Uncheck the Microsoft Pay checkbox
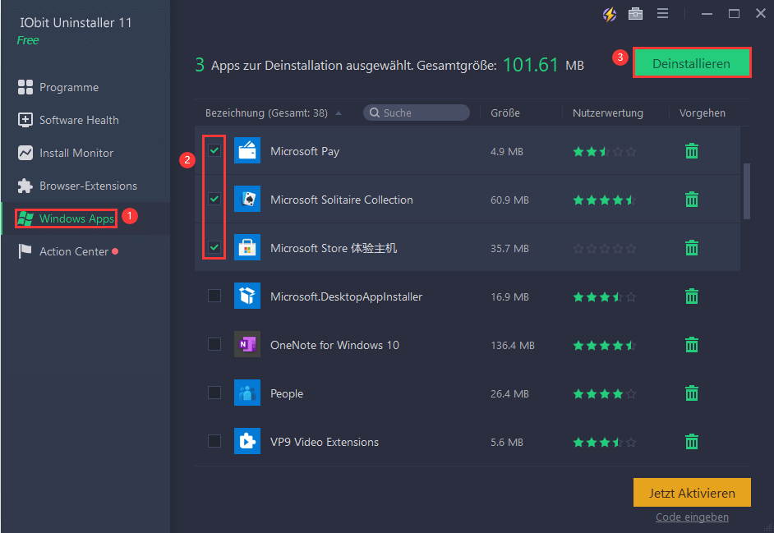 (214, 150)
